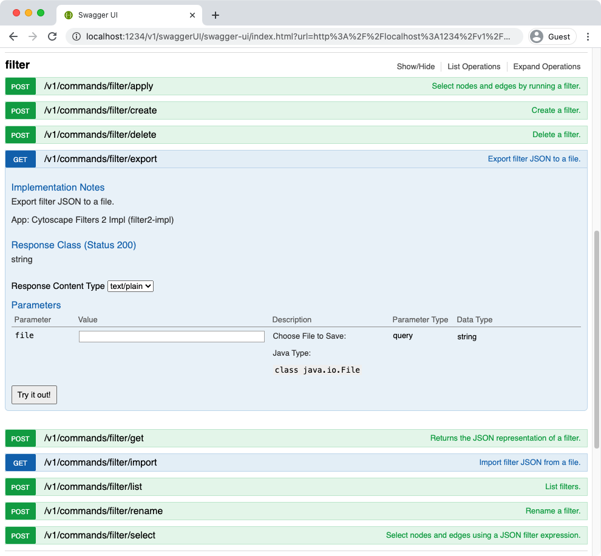601x556 pixels.
Task: Click Expand Operations link
Action: click(546, 67)
